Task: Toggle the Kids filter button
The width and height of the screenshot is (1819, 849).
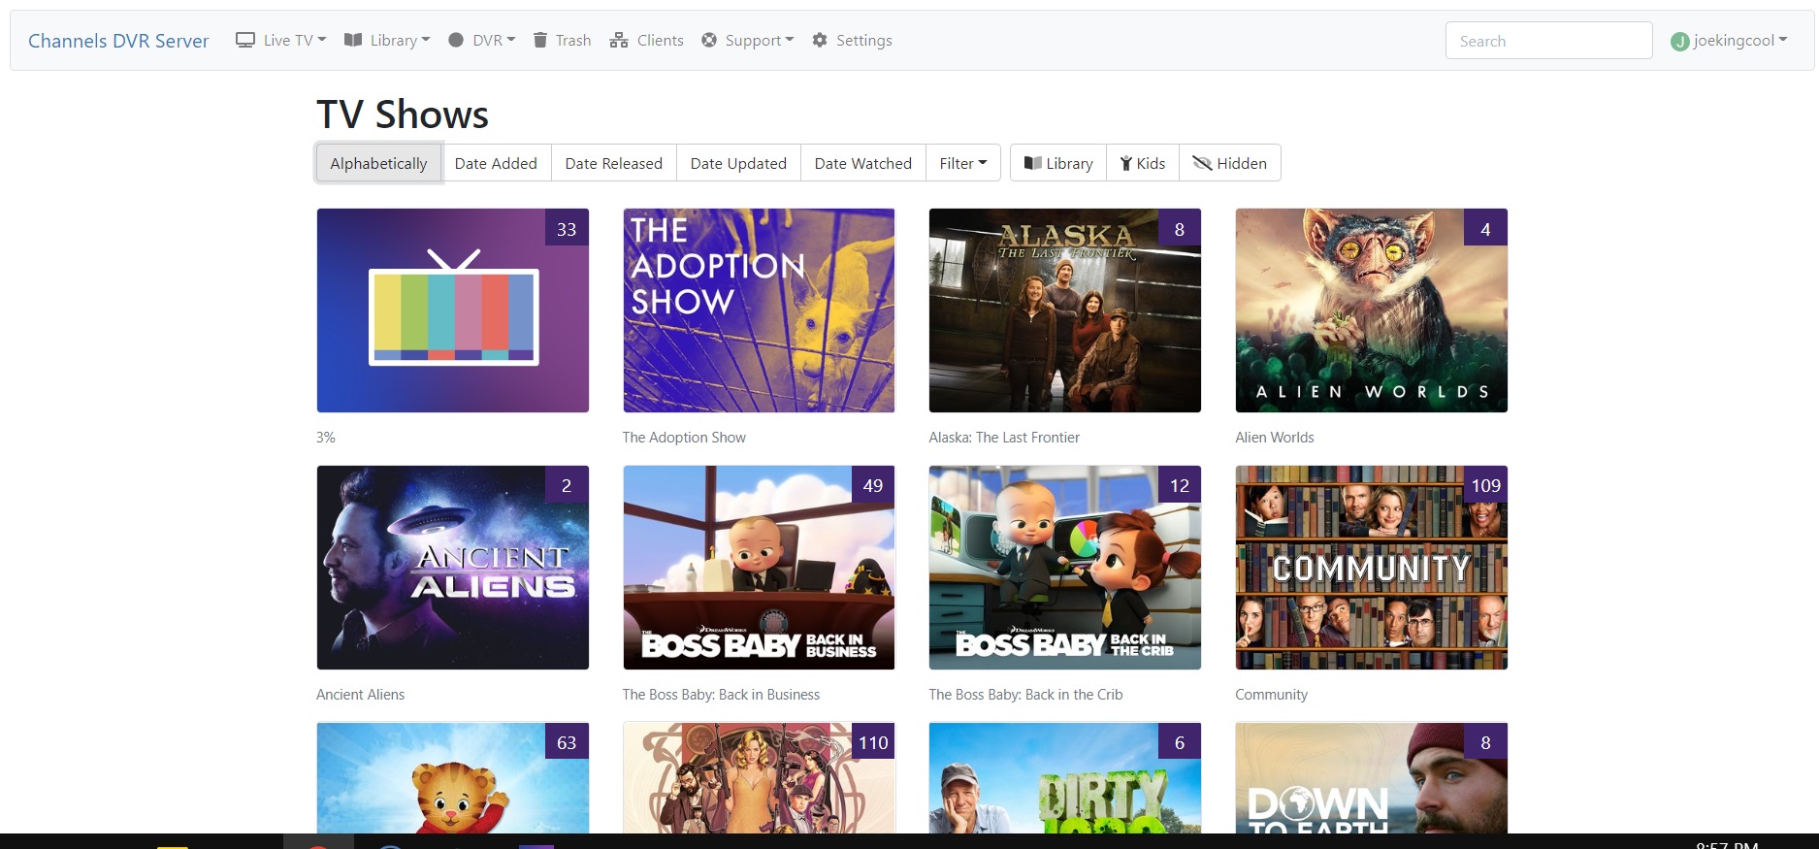Action: click(x=1142, y=163)
